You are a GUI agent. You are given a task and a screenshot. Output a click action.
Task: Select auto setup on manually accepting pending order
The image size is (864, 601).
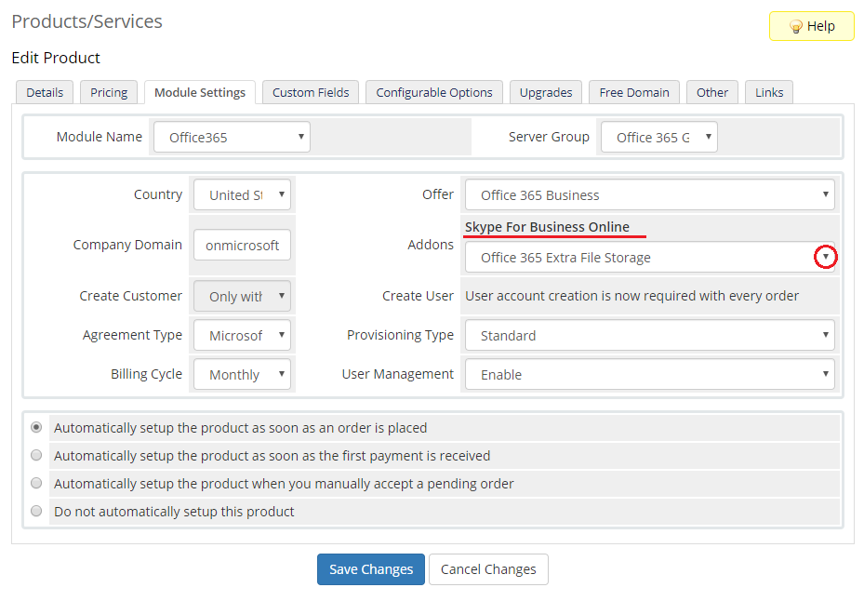click(36, 483)
